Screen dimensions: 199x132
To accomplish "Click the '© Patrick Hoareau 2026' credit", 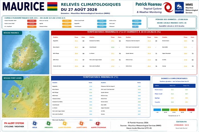I will pos(138,123).
